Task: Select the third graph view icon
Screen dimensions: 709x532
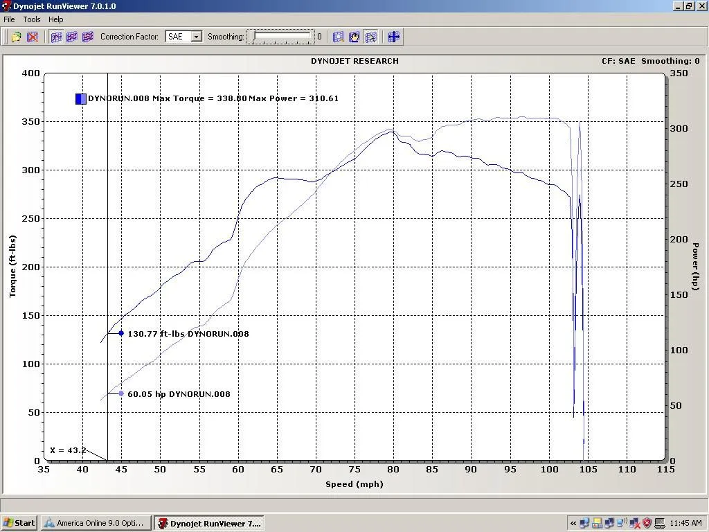Action: pyautogui.click(x=87, y=37)
